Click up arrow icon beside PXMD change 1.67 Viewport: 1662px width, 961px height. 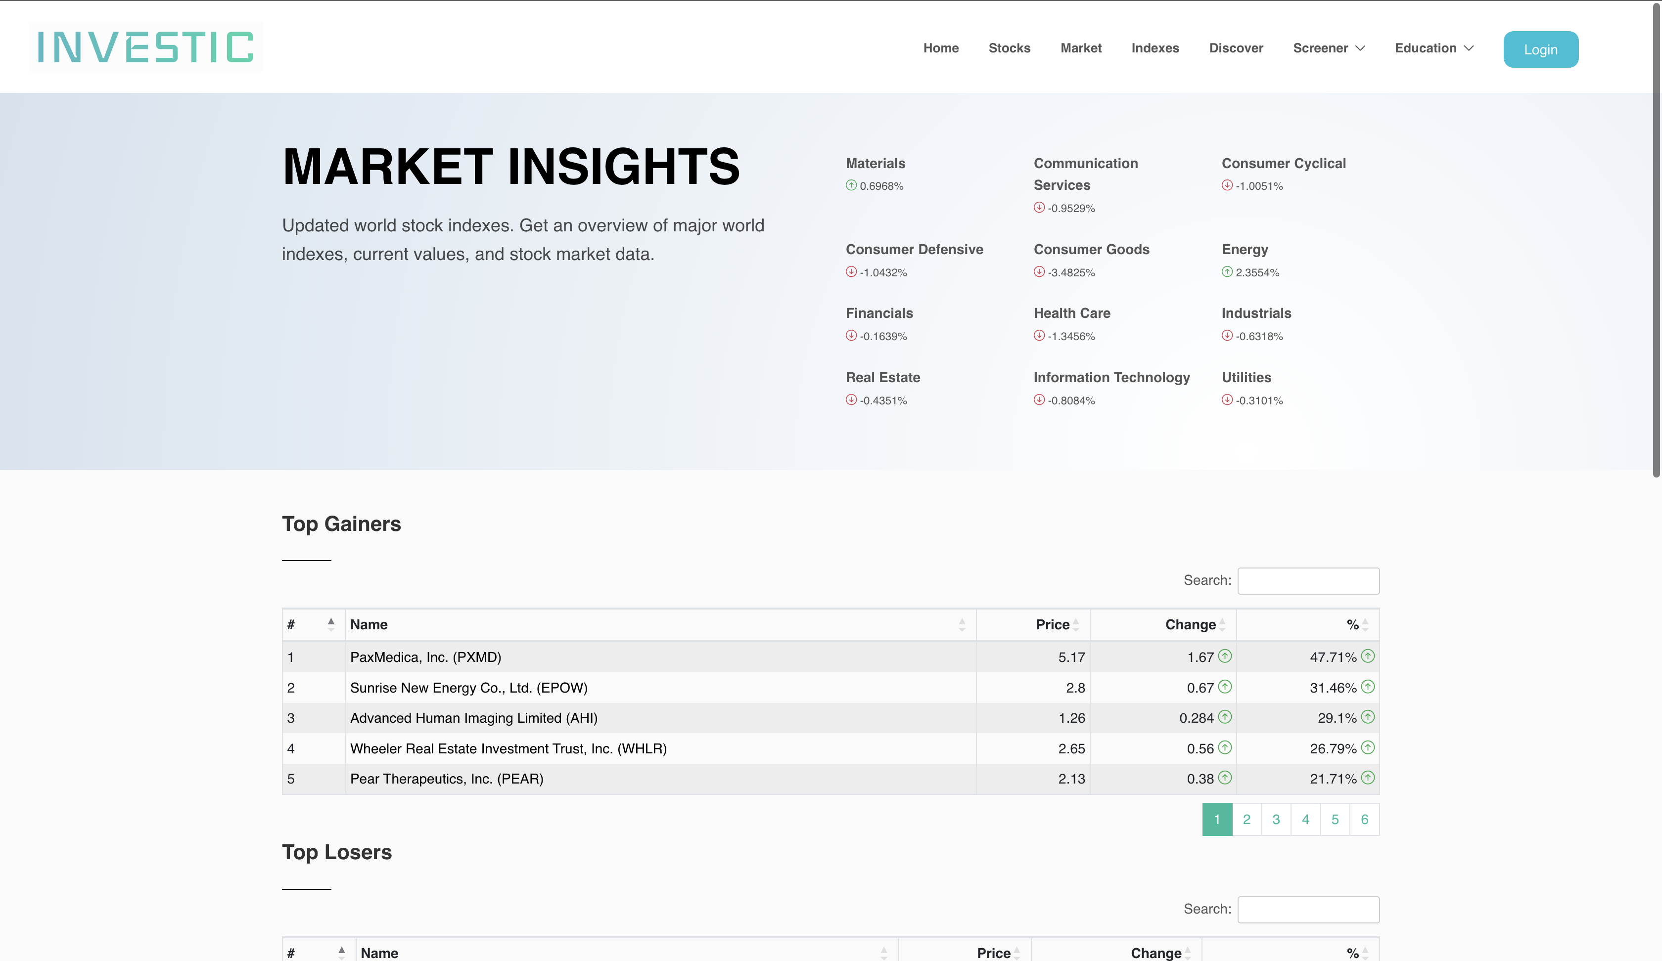tap(1225, 656)
